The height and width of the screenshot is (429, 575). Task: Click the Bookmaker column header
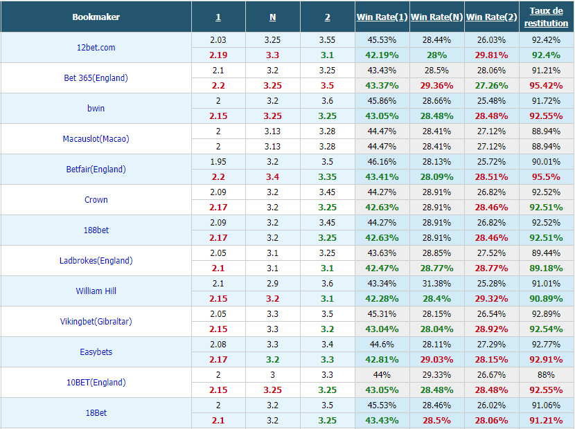point(96,17)
